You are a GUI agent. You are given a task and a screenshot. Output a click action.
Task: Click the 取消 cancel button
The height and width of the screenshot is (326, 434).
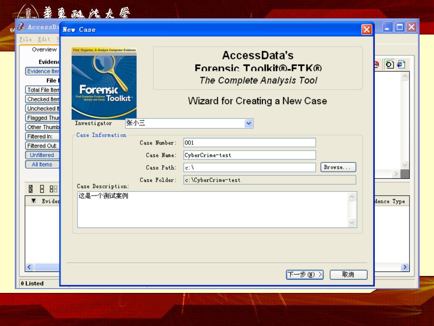pyautogui.click(x=348, y=275)
